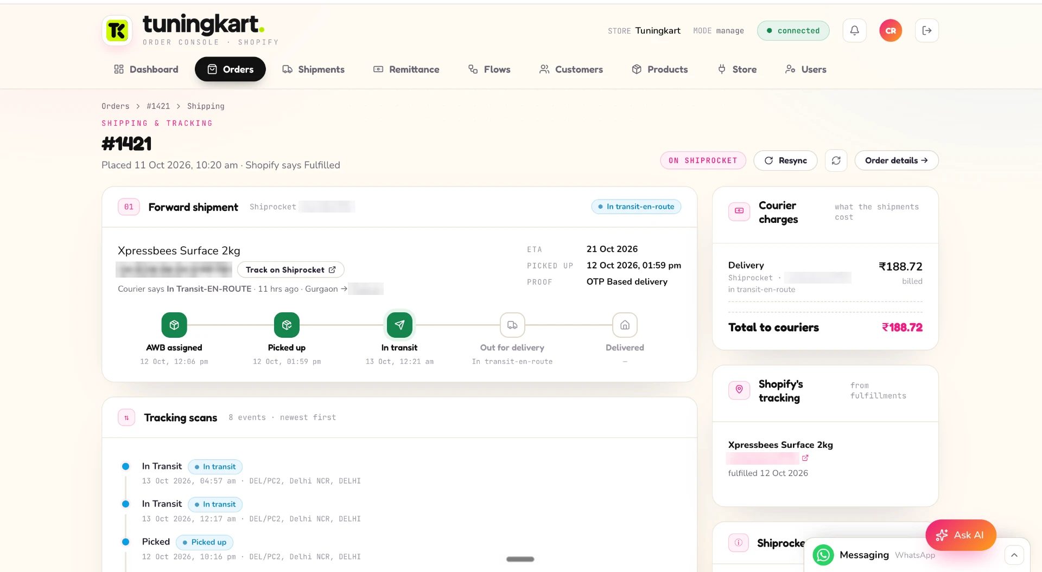Click the logout icon in the header
The image size is (1042, 572).
click(x=927, y=30)
